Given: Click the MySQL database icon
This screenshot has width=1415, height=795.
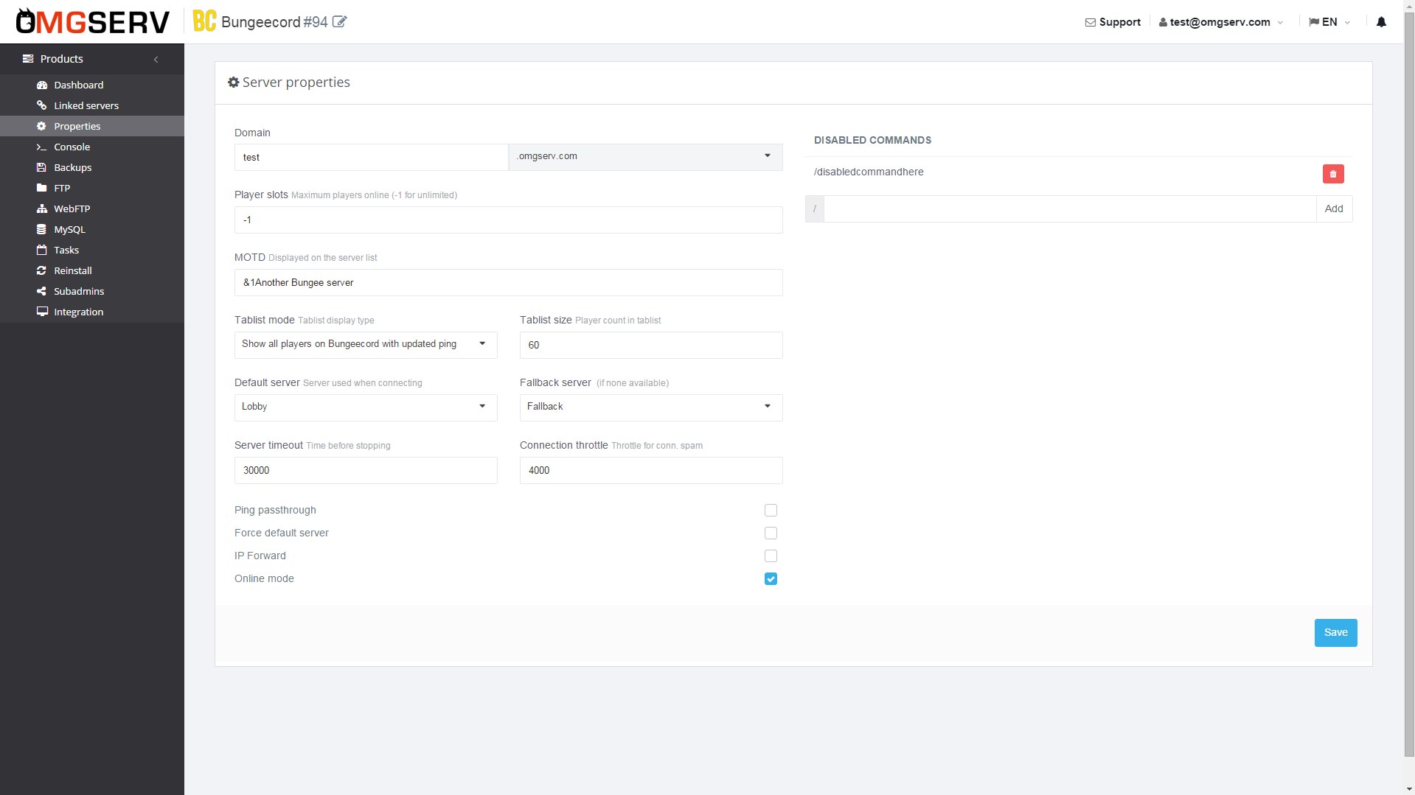Looking at the screenshot, I should pyautogui.click(x=42, y=229).
